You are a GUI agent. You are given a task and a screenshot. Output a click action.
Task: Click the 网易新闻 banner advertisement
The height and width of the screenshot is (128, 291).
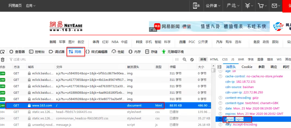(209, 26)
